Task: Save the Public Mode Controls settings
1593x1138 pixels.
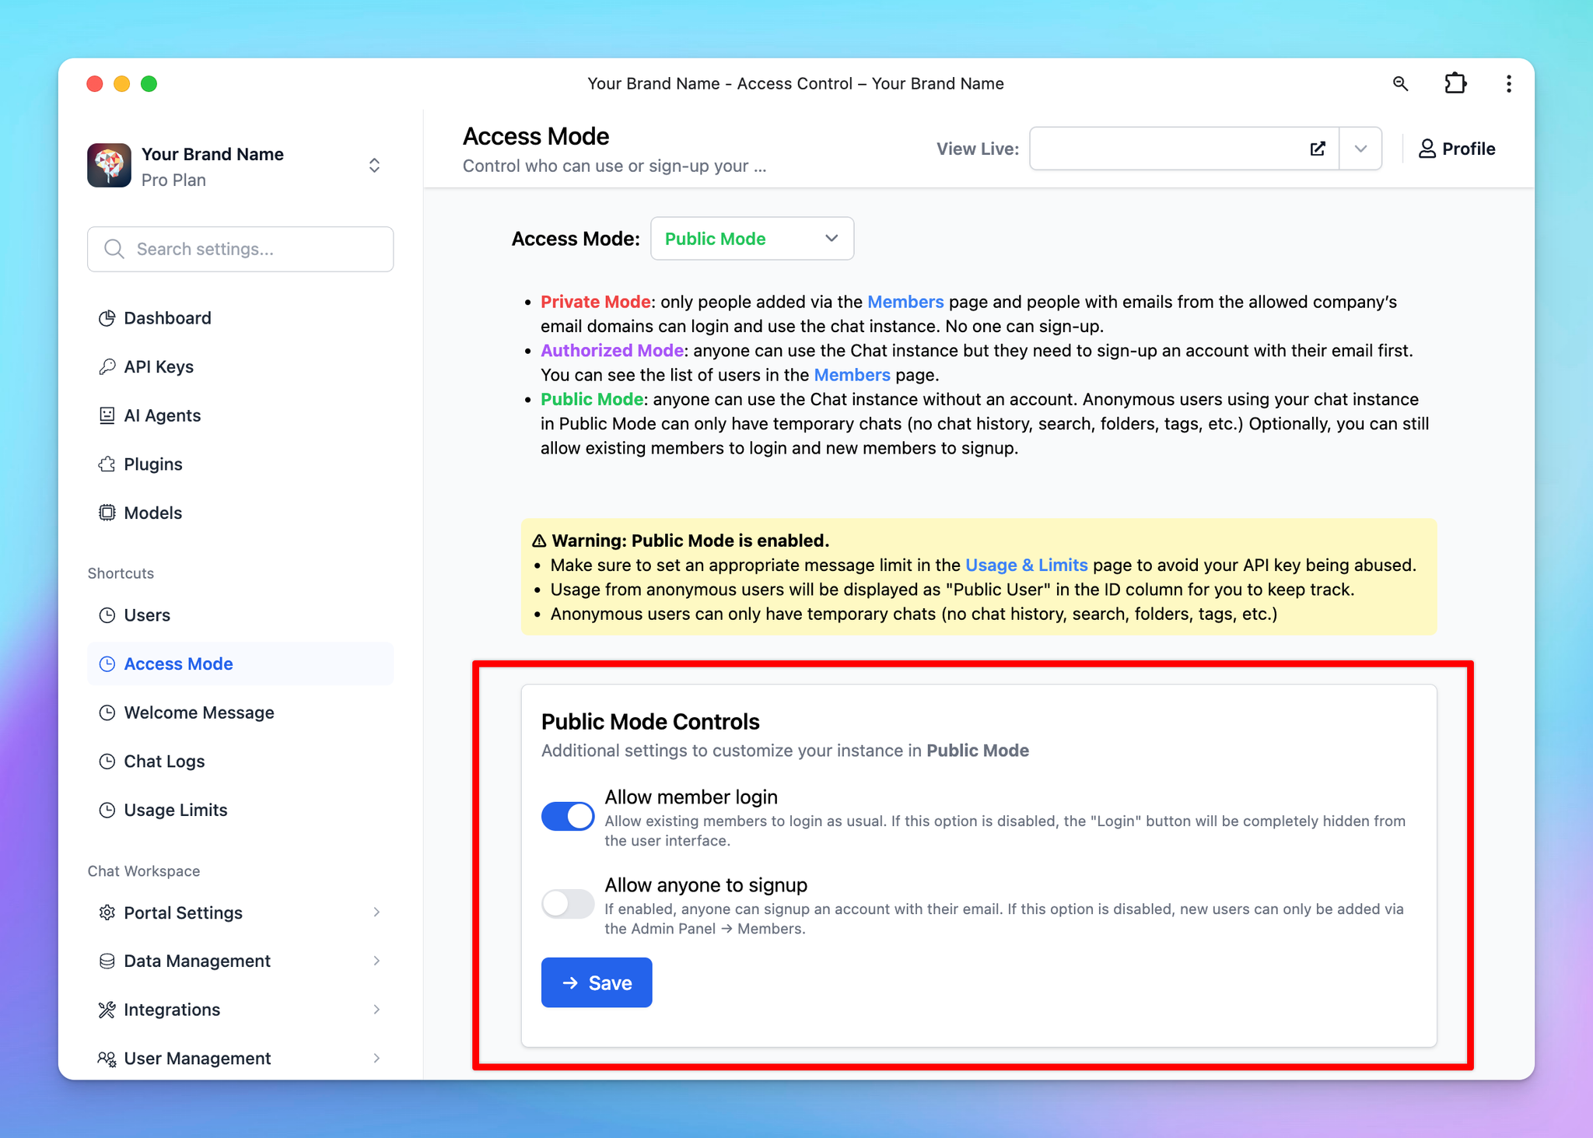Action: [x=597, y=982]
